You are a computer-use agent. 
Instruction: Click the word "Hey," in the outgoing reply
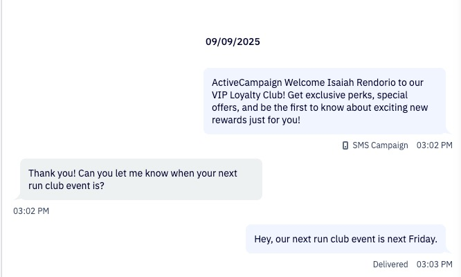coord(264,239)
